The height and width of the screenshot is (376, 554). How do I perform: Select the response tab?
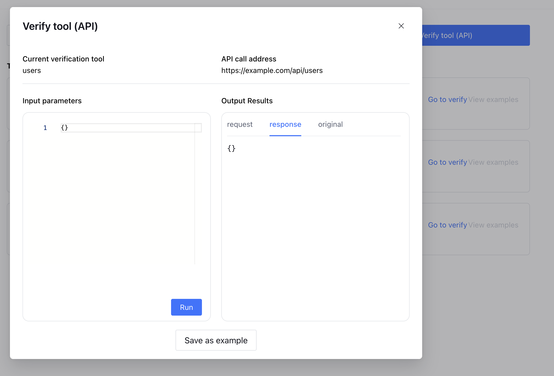[285, 124]
